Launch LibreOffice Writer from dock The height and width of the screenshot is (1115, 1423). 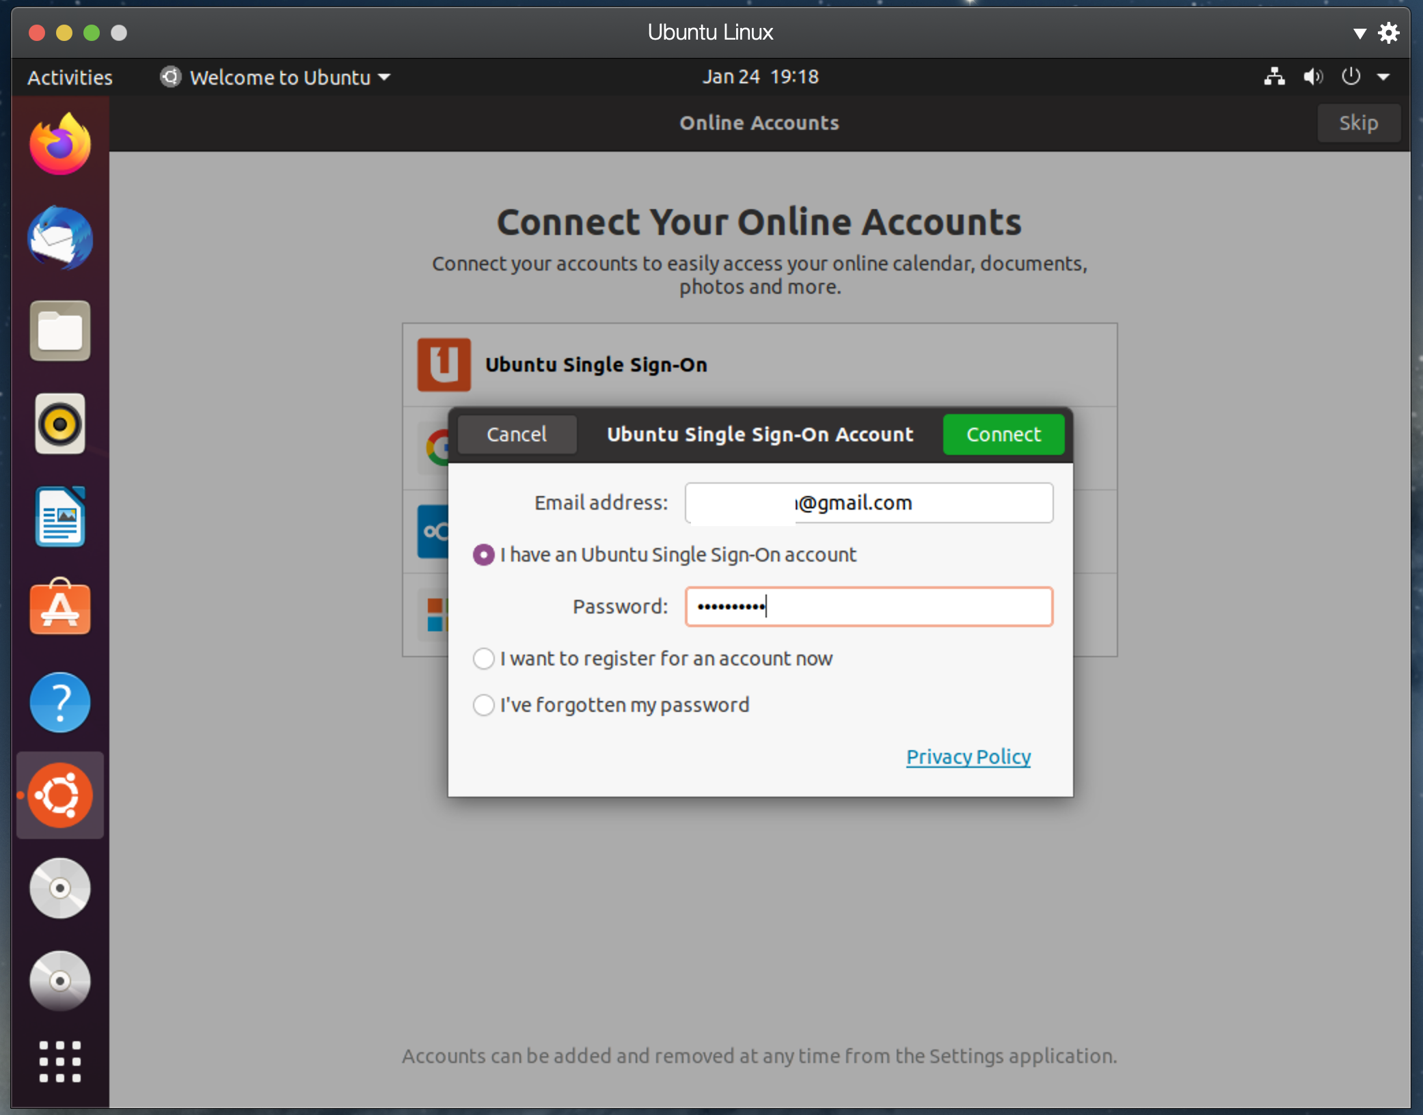tap(60, 517)
